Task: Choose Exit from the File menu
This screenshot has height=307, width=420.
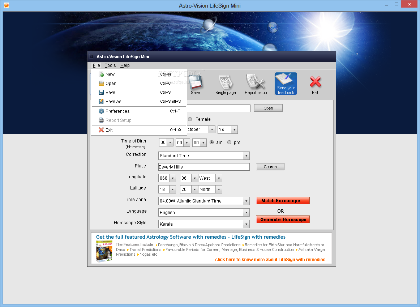Action: (139, 130)
